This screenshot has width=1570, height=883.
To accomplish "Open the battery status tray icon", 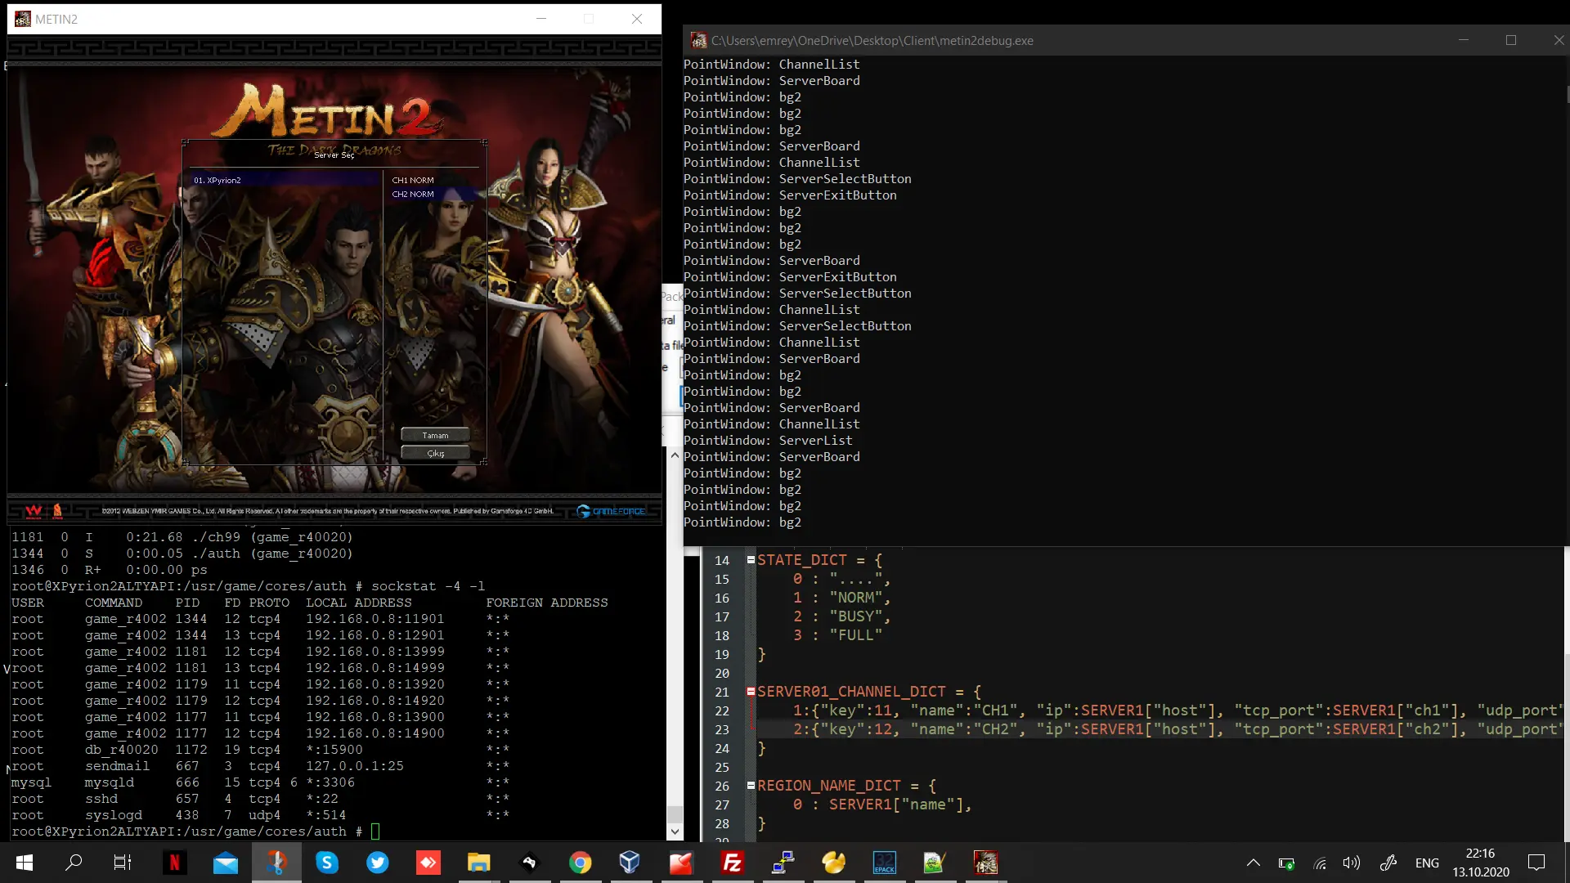I will pos(1286,863).
